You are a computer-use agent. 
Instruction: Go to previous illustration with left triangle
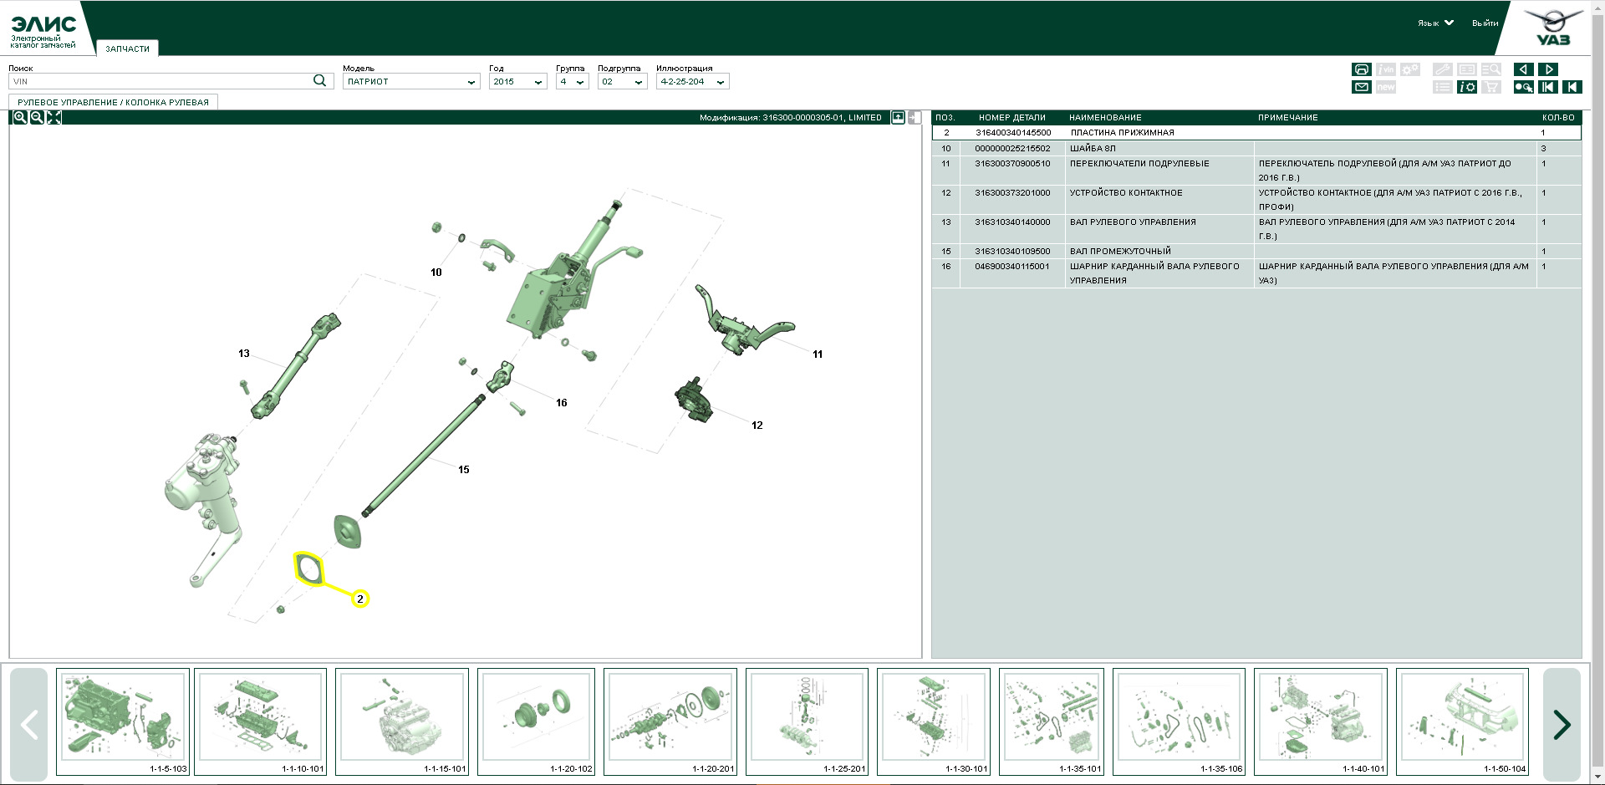point(1523,69)
